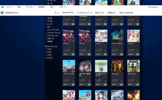Check the RPG genre filter
Image resolution: width=162 pixels, height=100 pixels.
46,27
